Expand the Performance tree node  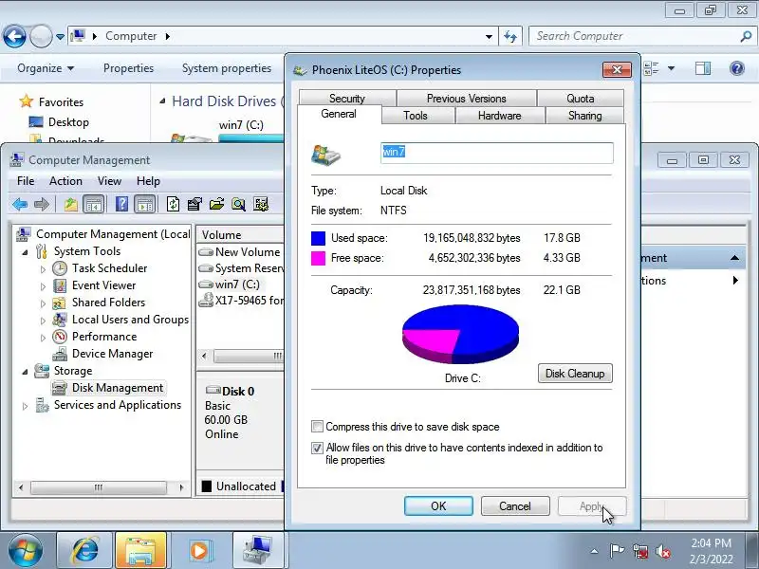(43, 338)
